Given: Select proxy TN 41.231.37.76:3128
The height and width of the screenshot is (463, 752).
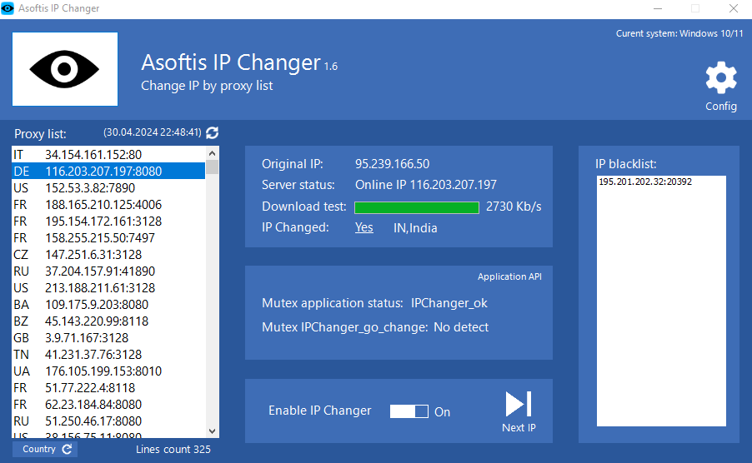Looking at the screenshot, I should pyautogui.click(x=108, y=355).
